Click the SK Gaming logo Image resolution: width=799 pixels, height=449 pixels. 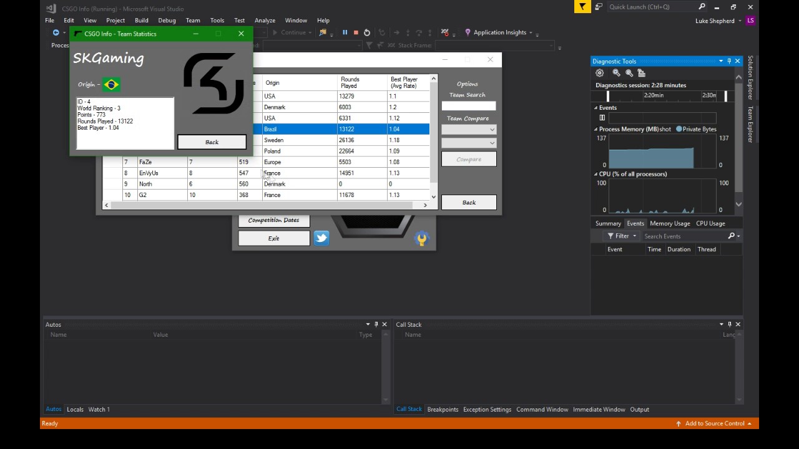coord(213,84)
